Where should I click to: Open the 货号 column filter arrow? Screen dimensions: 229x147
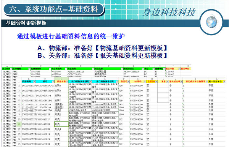(x=53, y=82)
